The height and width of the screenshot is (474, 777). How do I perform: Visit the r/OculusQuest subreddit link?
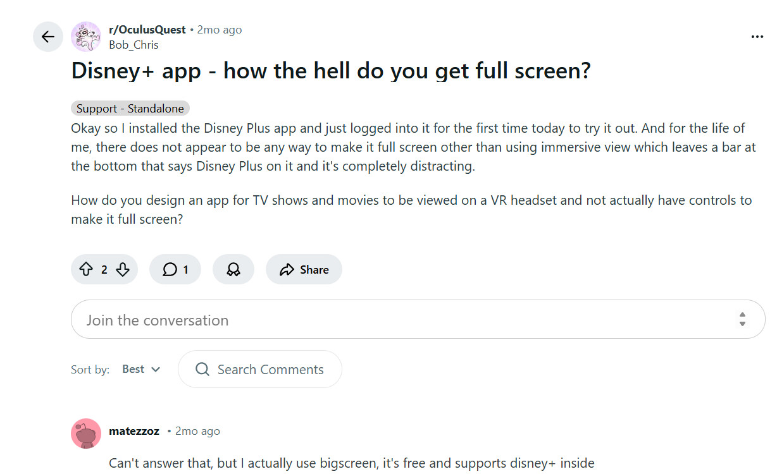click(147, 30)
